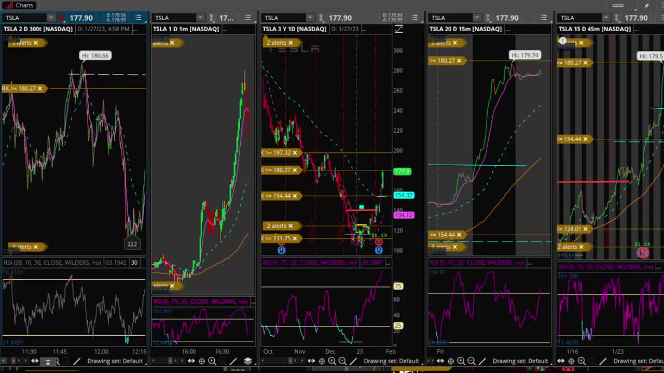Click the TSLA 2 D 300t [NASDAQ] timeframe label
Viewport: 664px width, 373px height.
(x=38, y=29)
